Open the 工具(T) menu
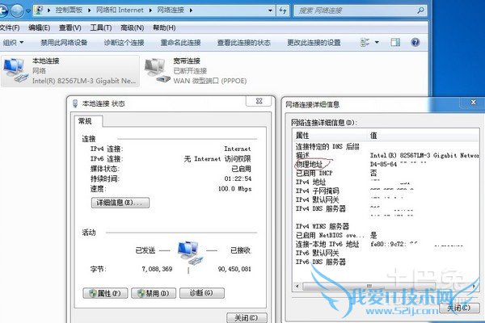Image resolution: width=485 pixels, height=323 pixels. pos(101,27)
